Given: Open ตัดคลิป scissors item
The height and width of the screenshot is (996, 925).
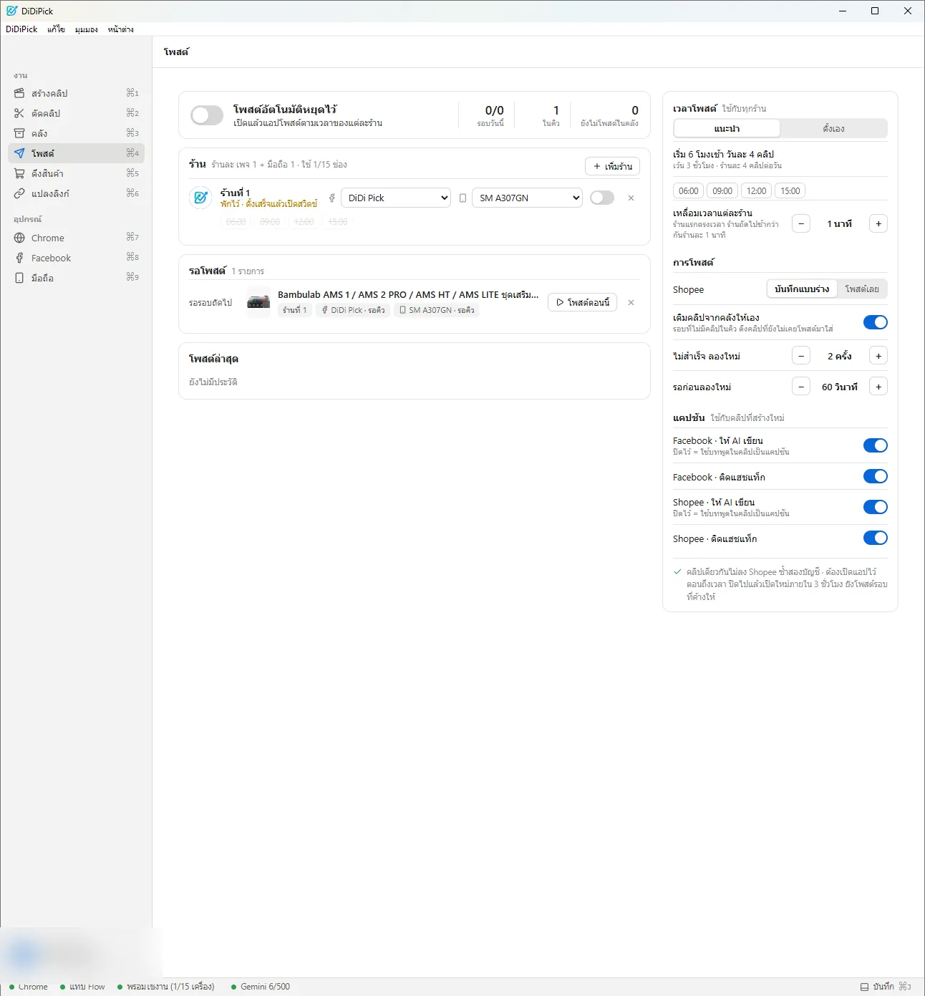Looking at the screenshot, I should pos(76,113).
